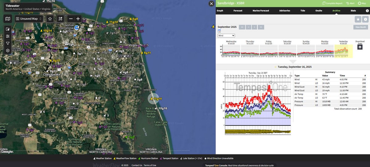This screenshot has height=167, width=370.
Task: Open station info button below tabs
Action: point(365,19)
